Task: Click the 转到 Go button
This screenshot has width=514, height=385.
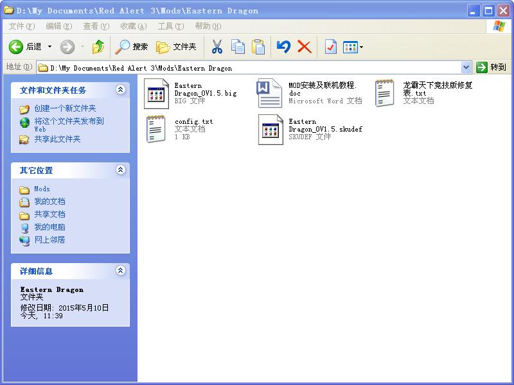Action: pos(492,67)
